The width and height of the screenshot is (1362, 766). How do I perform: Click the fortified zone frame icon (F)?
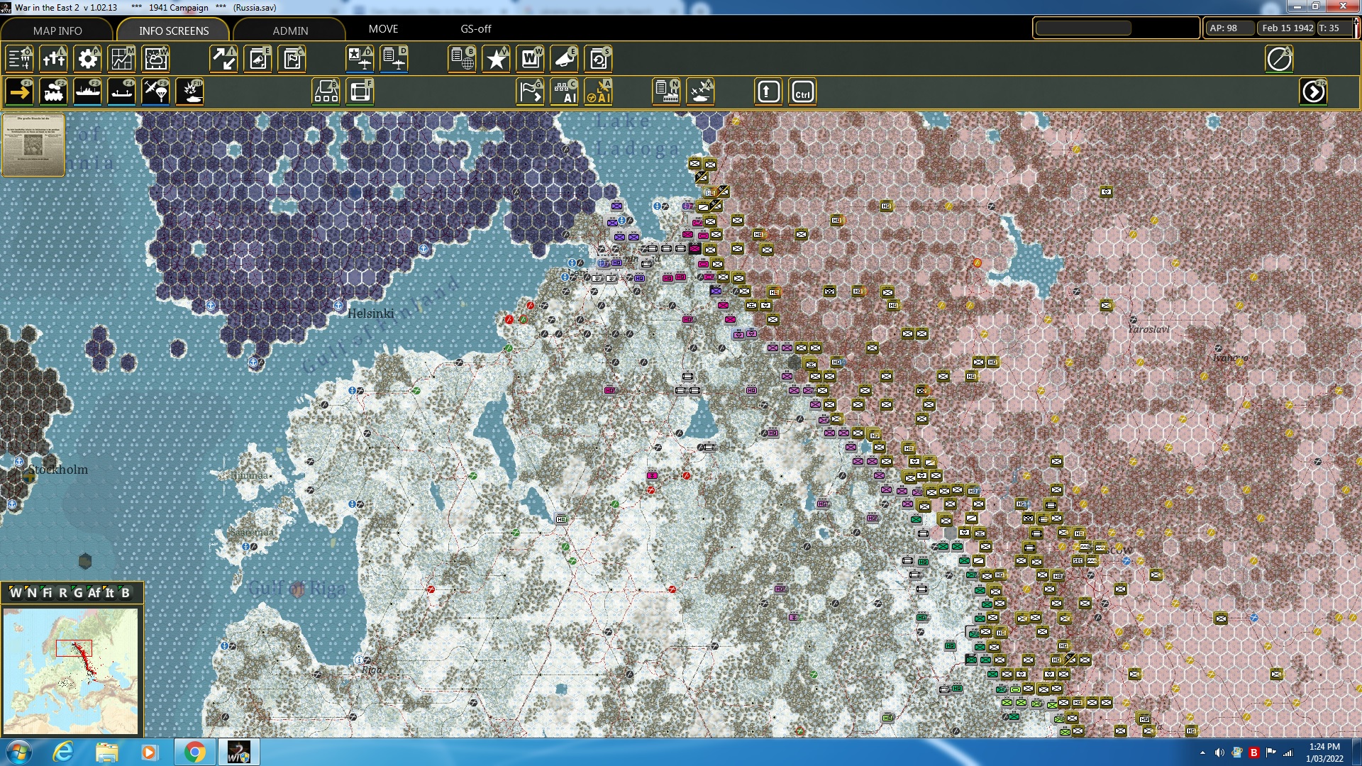360,92
